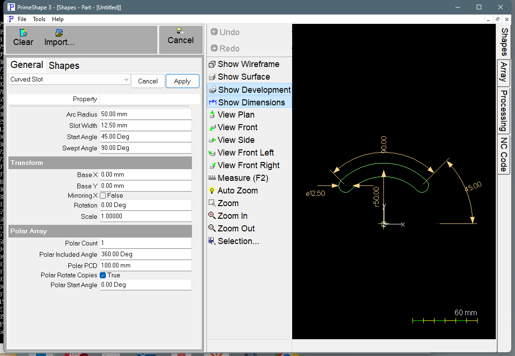Click the PrimeShape icon in the menu bar
Image resolution: width=515 pixels, height=356 pixels.
point(10,19)
